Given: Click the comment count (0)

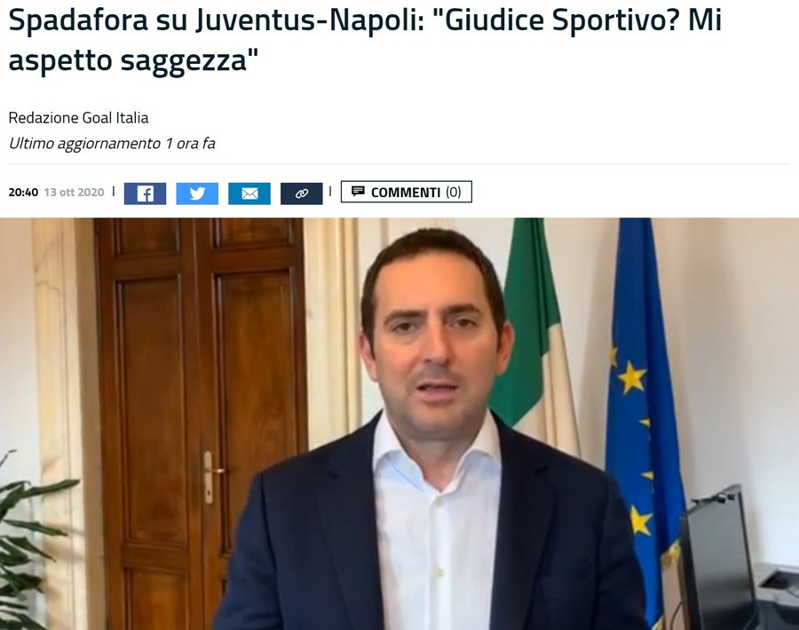Looking at the screenshot, I should 454,192.
